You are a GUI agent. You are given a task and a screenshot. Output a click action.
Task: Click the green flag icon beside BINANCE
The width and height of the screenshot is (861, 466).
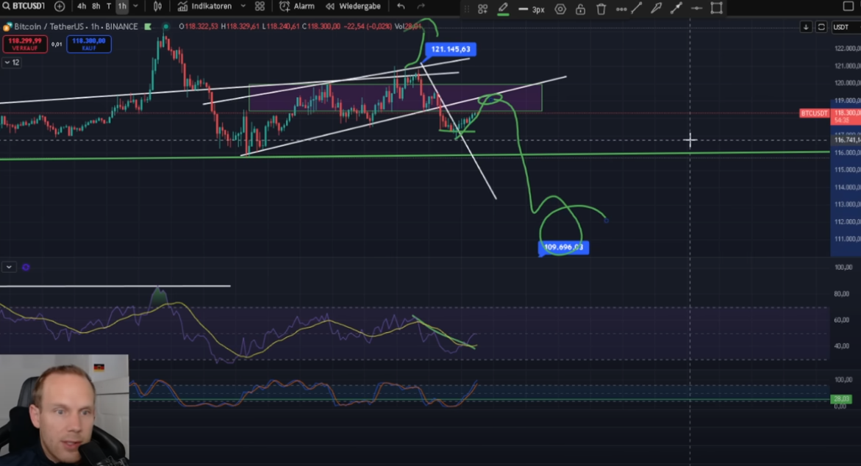[x=148, y=26]
